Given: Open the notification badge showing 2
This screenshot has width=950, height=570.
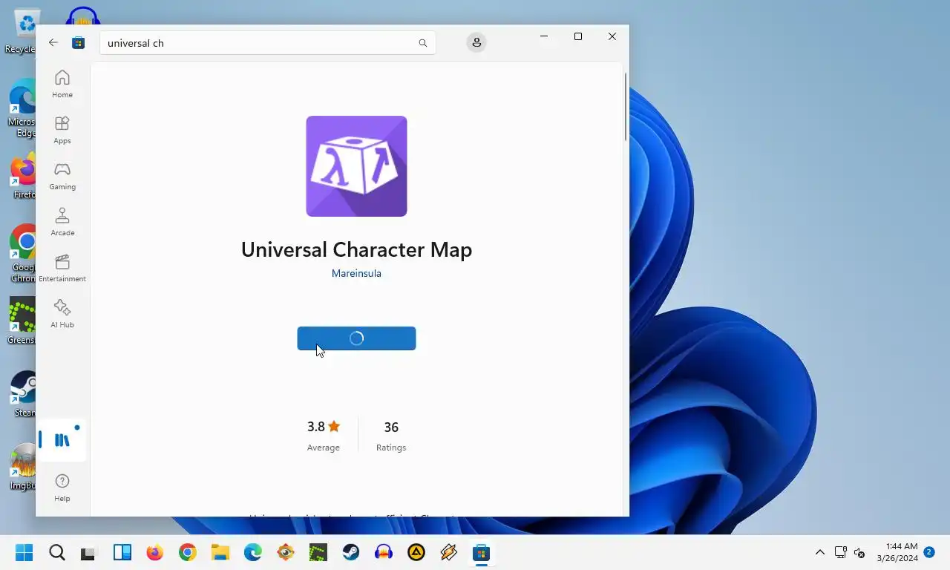Looking at the screenshot, I should point(928,552).
